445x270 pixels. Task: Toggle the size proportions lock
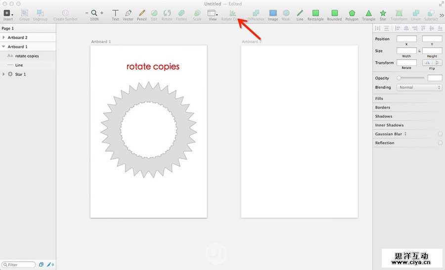coord(419,51)
